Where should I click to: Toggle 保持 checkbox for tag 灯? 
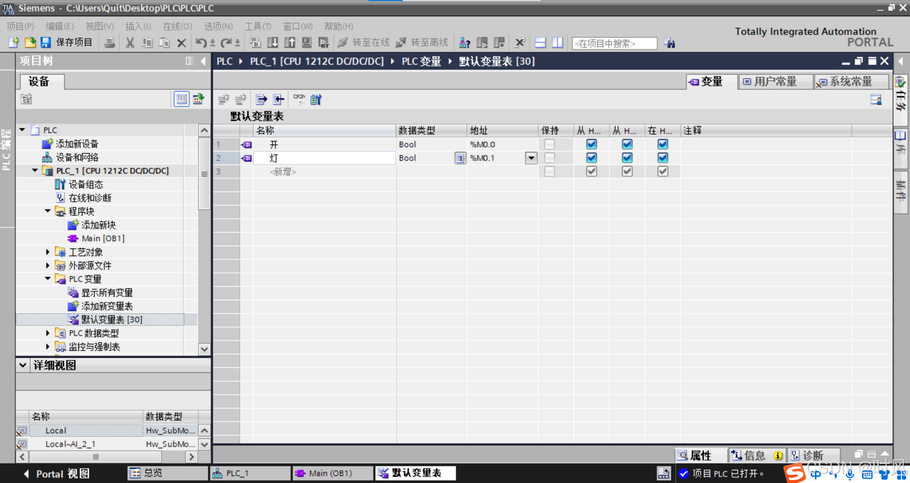550,158
